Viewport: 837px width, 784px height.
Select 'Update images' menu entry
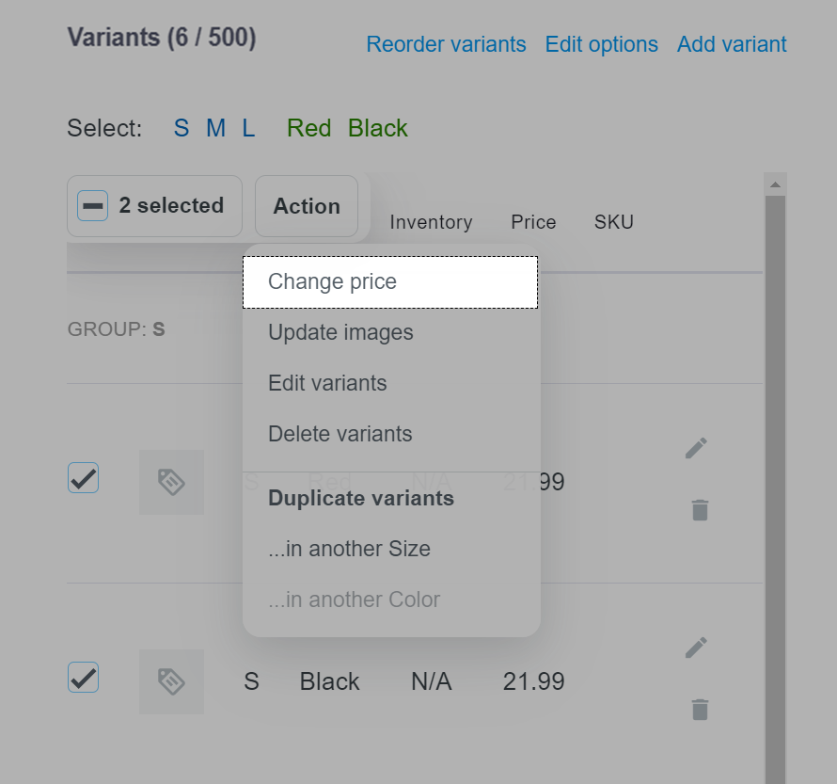pos(390,332)
